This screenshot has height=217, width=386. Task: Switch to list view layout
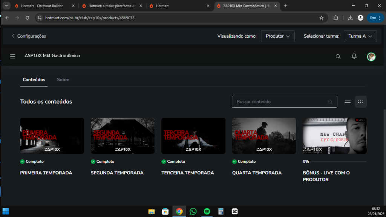(x=347, y=102)
